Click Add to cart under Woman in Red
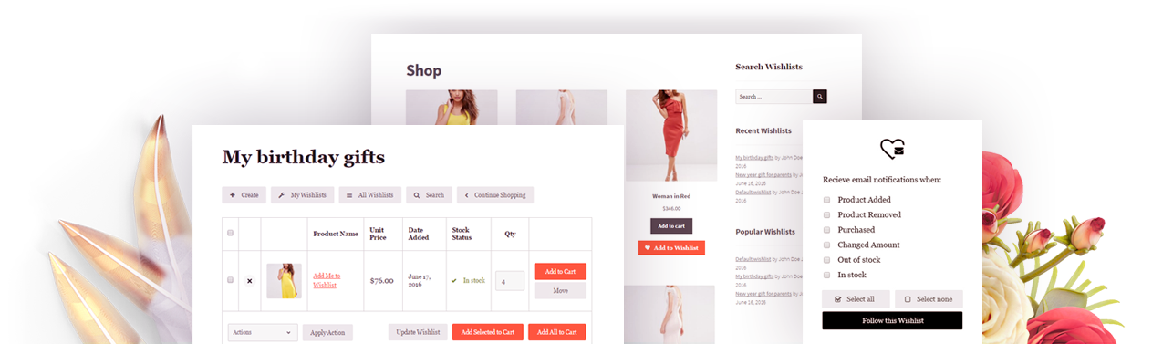Image resolution: width=1173 pixels, height=344 pixels. pyautogui.click(x=671, y=225)
